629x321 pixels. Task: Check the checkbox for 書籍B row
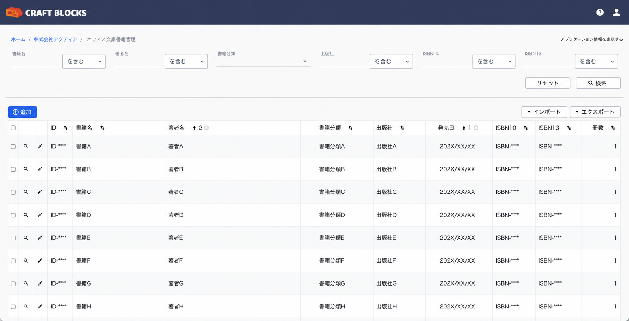(x=14, y=169)
